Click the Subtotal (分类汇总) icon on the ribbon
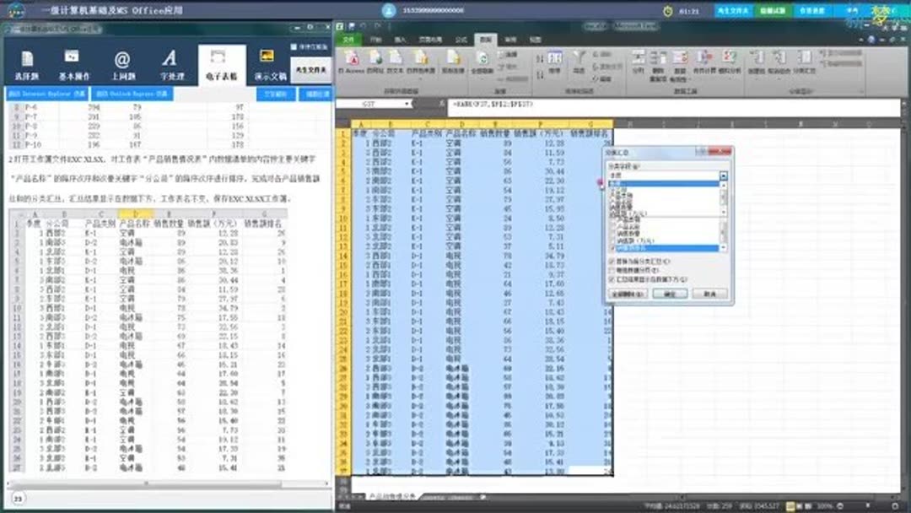 (x=806, y=57)
